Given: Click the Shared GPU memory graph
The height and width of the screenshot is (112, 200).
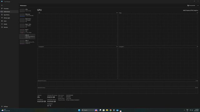Looking at the screenshot, I should pos(117,91).
